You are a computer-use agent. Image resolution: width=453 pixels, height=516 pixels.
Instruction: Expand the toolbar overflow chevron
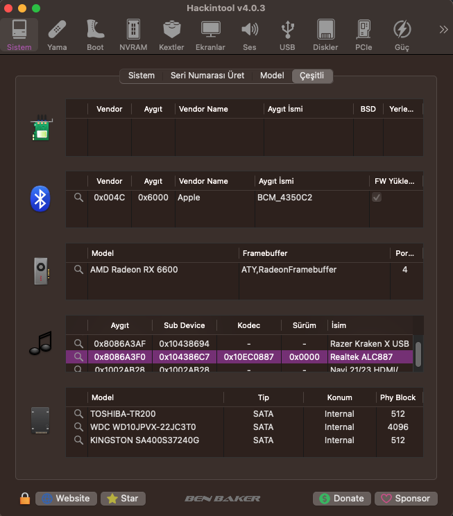click(x=443, y=29)
